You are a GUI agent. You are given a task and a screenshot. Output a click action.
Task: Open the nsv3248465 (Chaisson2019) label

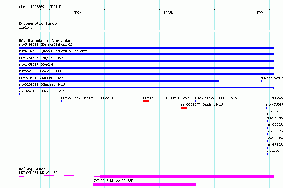point(43,91)
